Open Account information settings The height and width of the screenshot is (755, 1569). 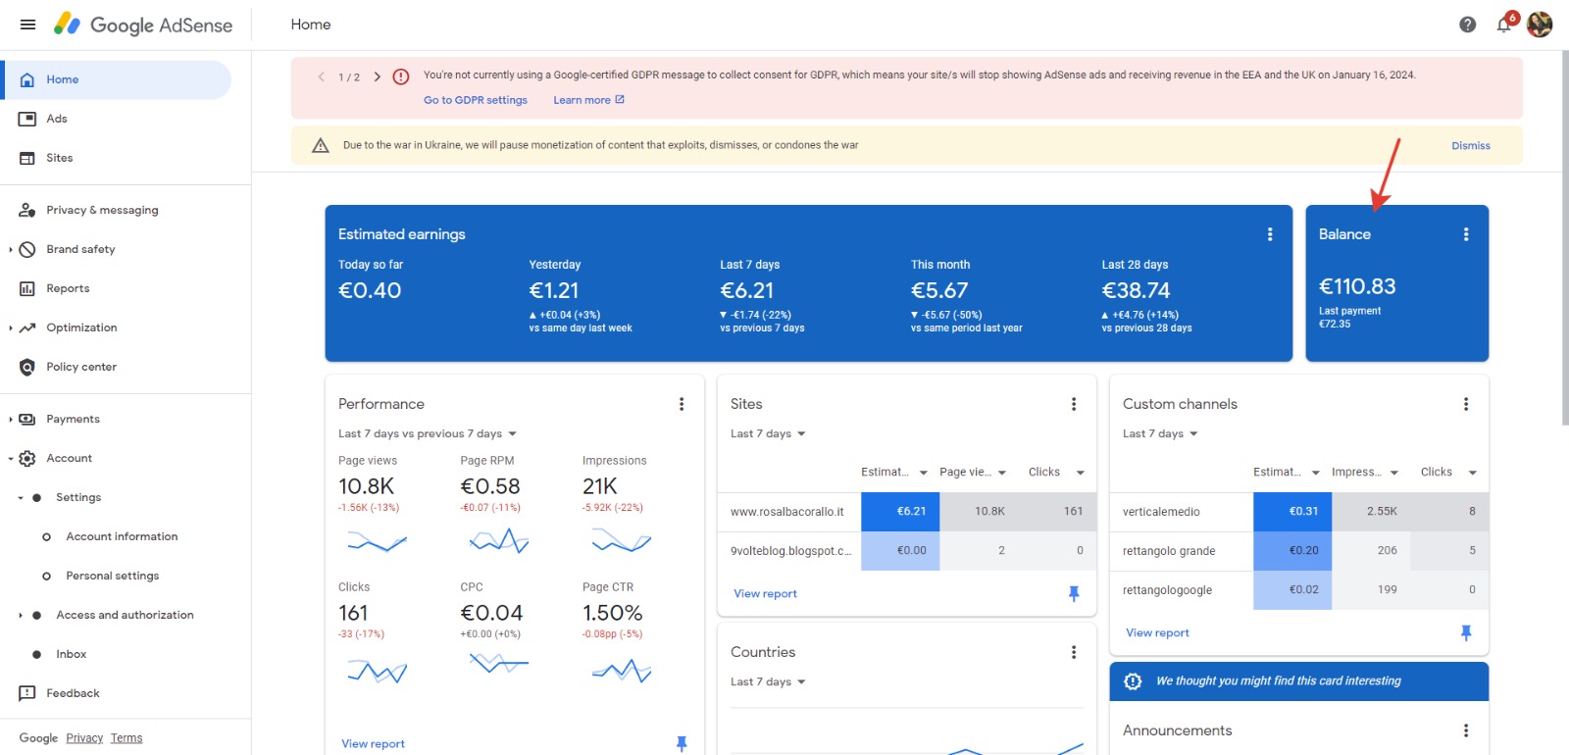122,536
